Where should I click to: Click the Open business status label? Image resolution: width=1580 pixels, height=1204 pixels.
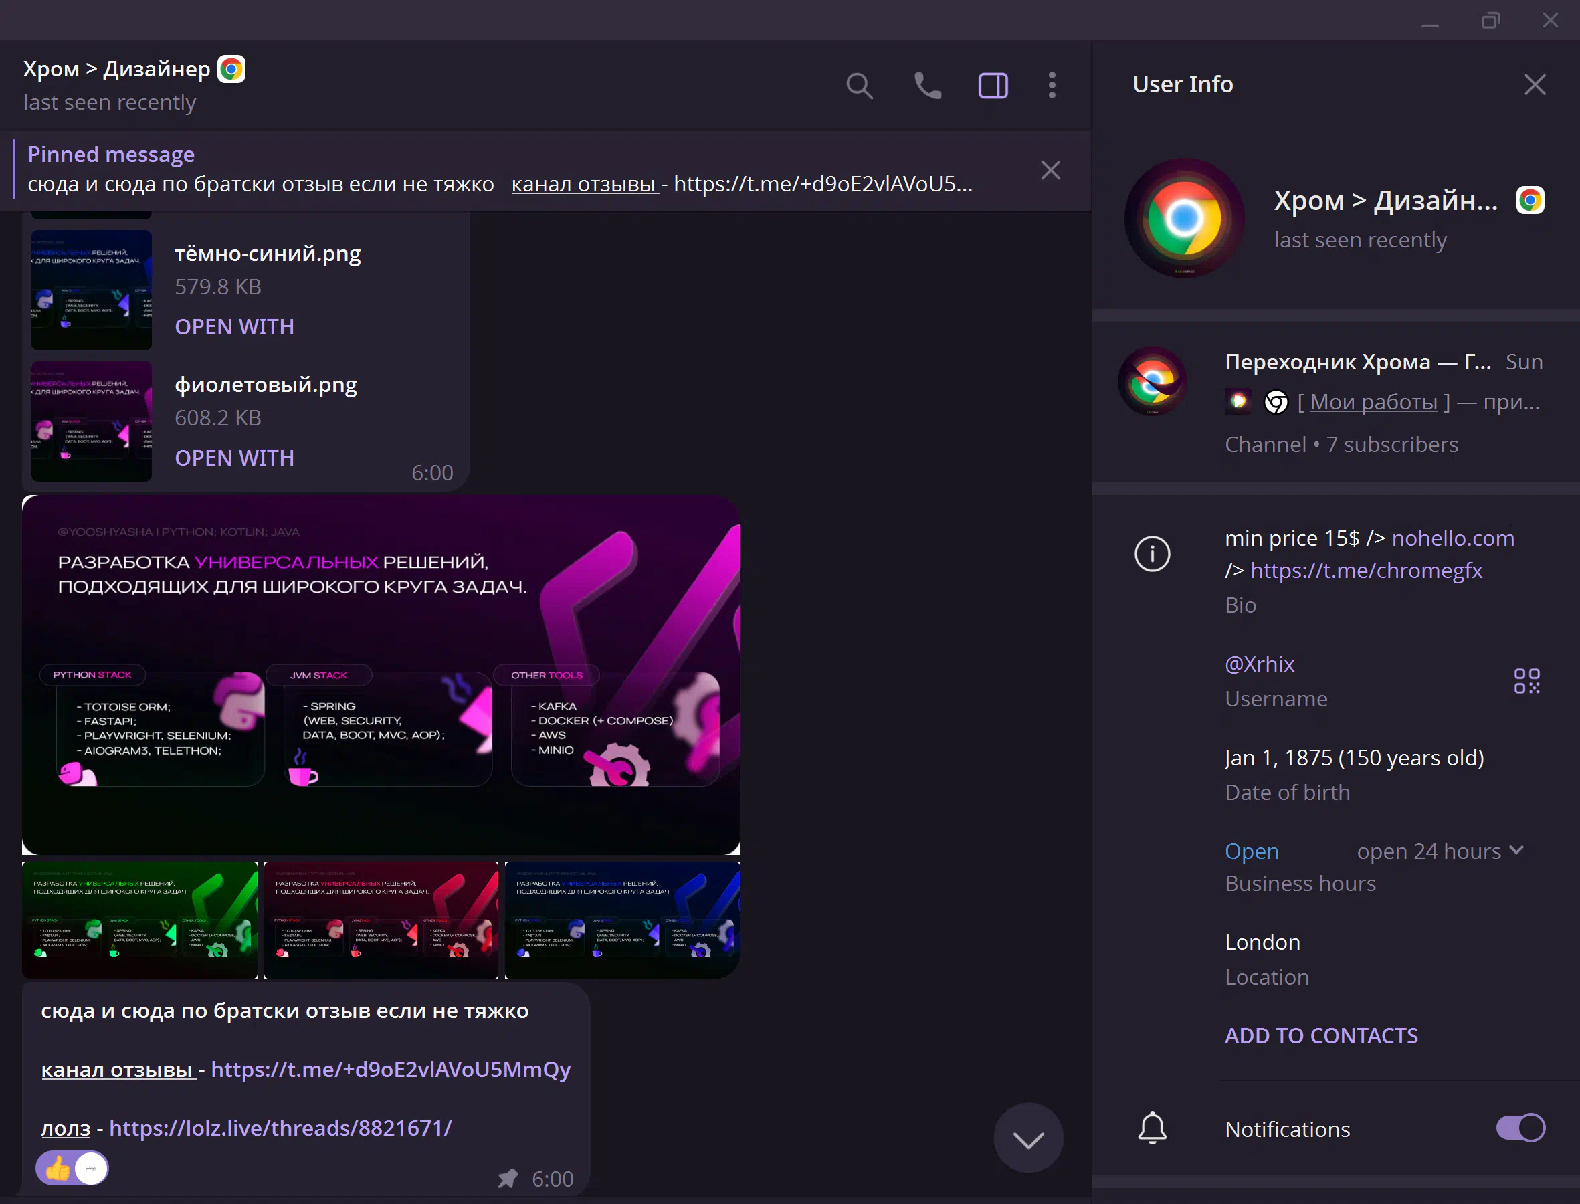click(1251, 851)
